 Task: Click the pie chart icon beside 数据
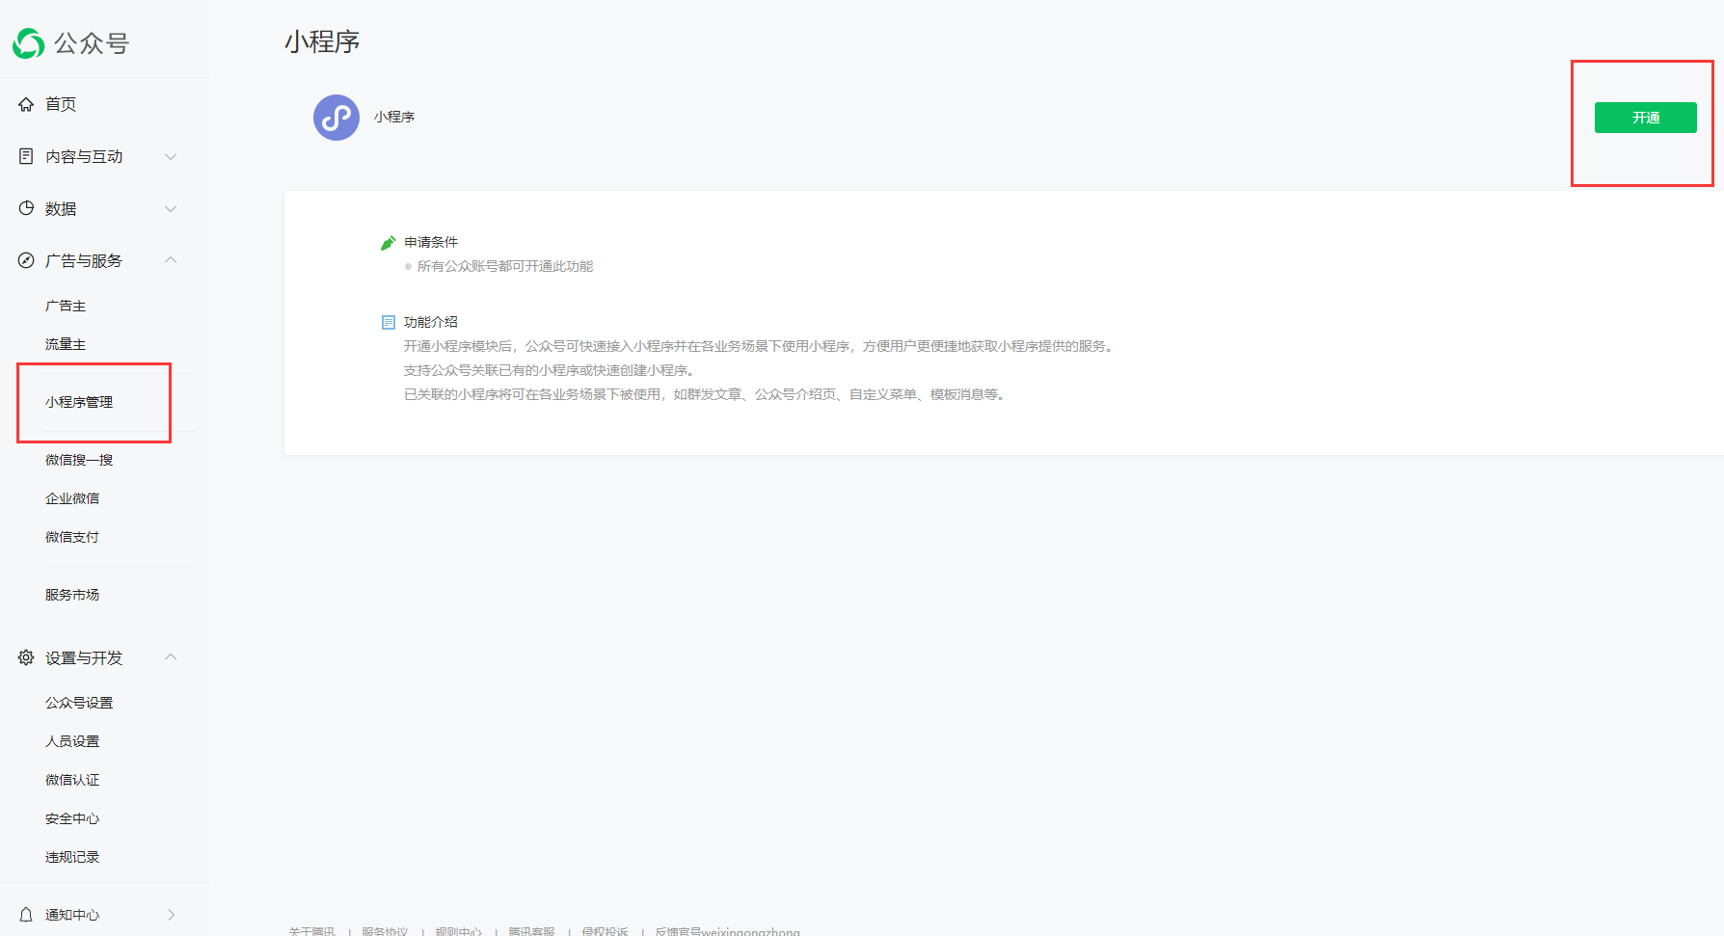point(26,208)
